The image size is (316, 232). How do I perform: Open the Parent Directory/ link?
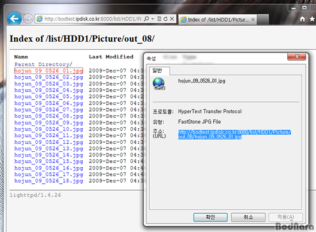(x=43, y=64)
